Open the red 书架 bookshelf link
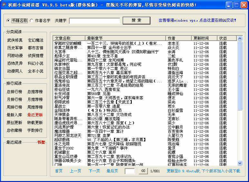Screen dimensions: 249x182 41,142
